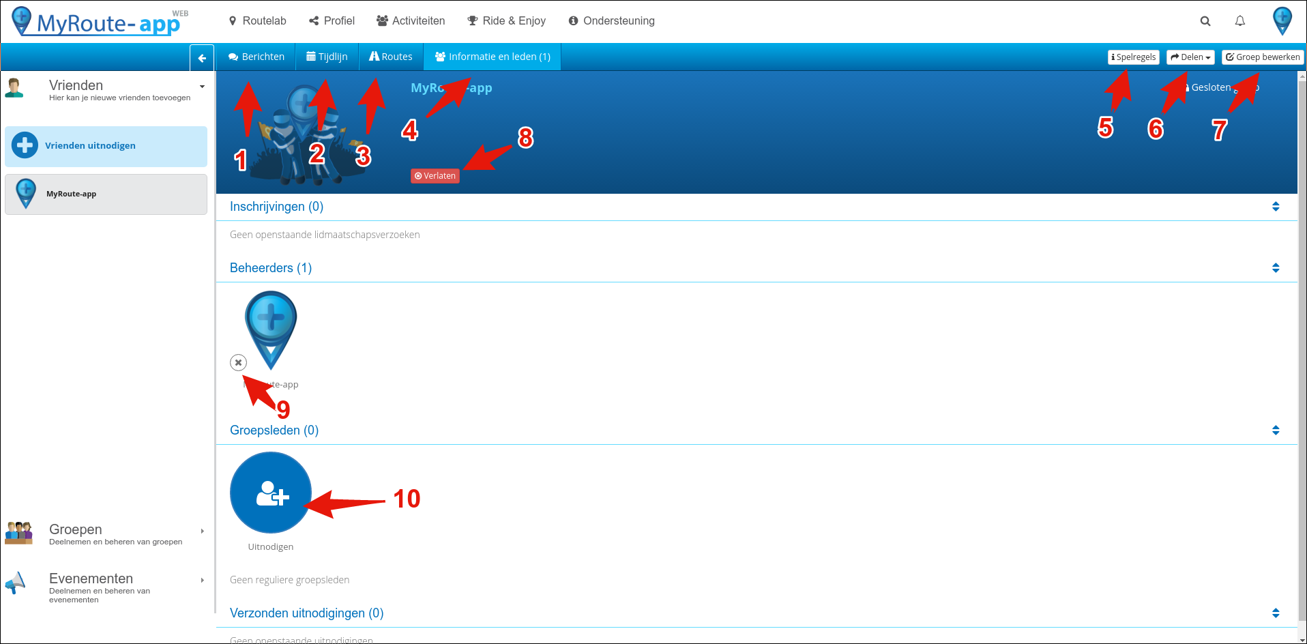Collapse the Inschrijvingen section toggle
Image resolution: width=1307 pixels, height=644 pixels.
point(1276,207)
